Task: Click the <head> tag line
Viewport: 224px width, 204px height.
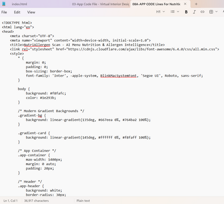Action: 8,32
